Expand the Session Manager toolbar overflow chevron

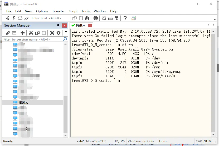(x=66, y=32)
